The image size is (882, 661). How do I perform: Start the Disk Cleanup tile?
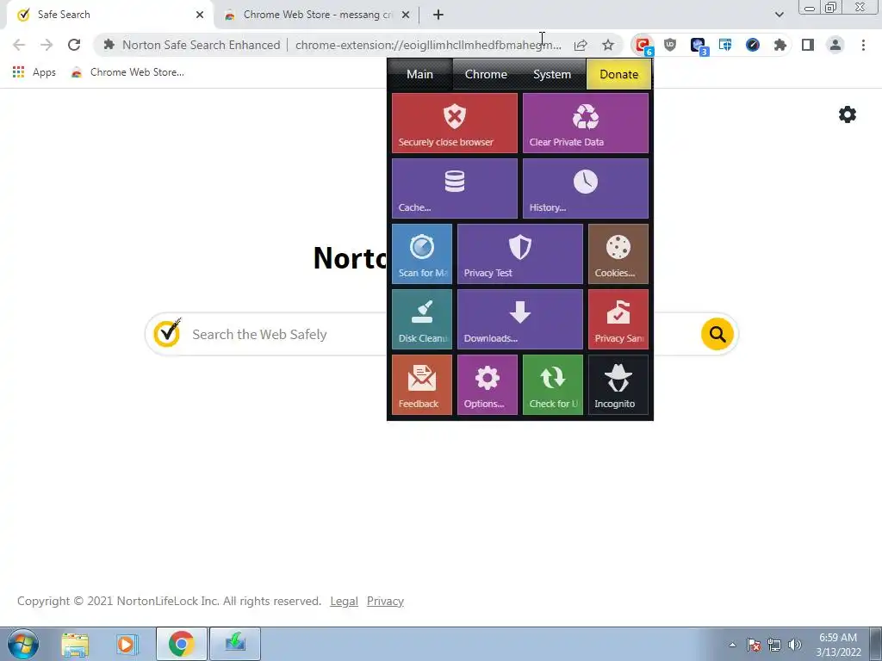point(422,319)
